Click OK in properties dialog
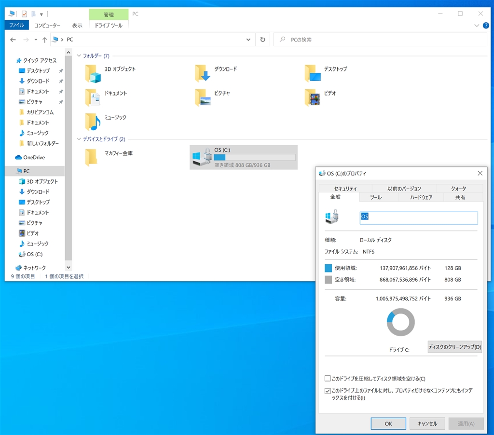Image resolution: width=494 pixels, height=435 pixels. (x=388, y=423)
